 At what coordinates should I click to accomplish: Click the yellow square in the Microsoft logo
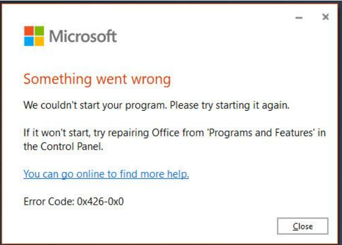pyautogui.click(x=39, y=41)
